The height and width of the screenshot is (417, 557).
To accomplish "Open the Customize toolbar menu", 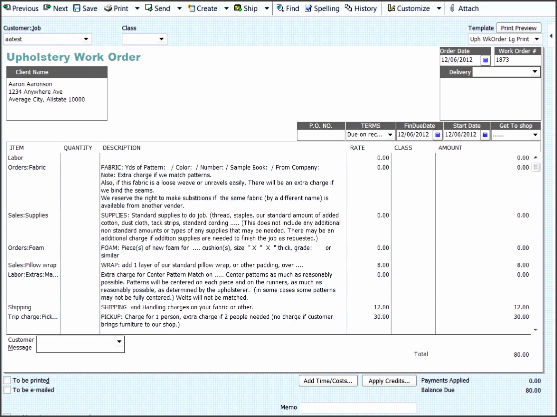I will point(409,8).
